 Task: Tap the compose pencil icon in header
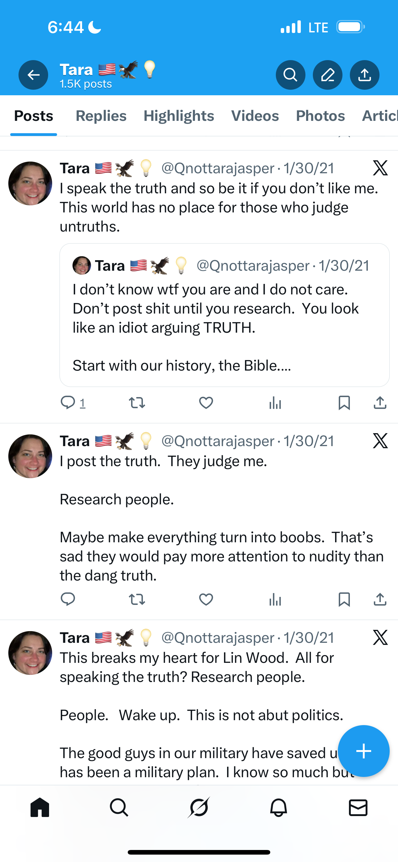tap(327, 75)
